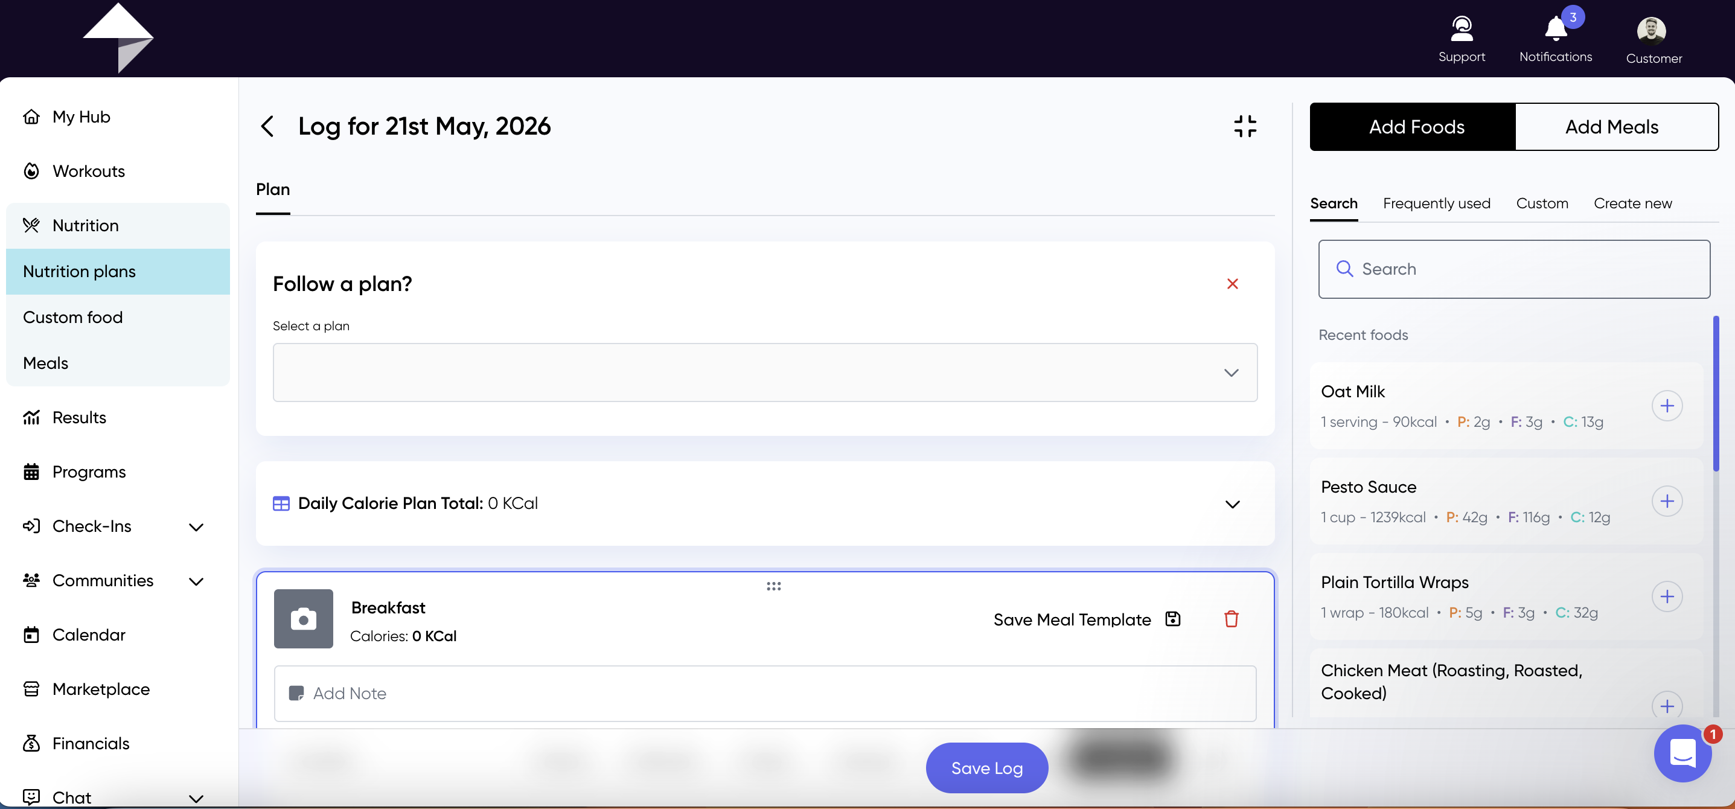This screenshot has height=809, width=1735.
Task: Open the Select a plan dropdown
Action: coord(764,373)
